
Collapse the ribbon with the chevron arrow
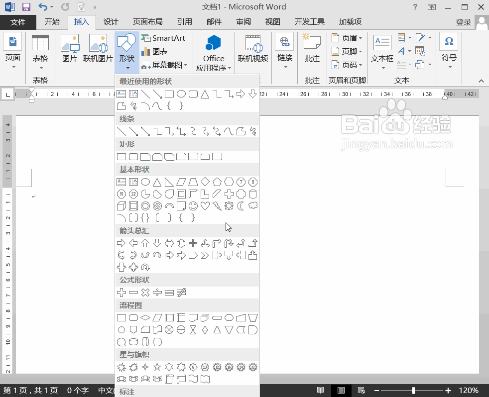pos(481,81)
